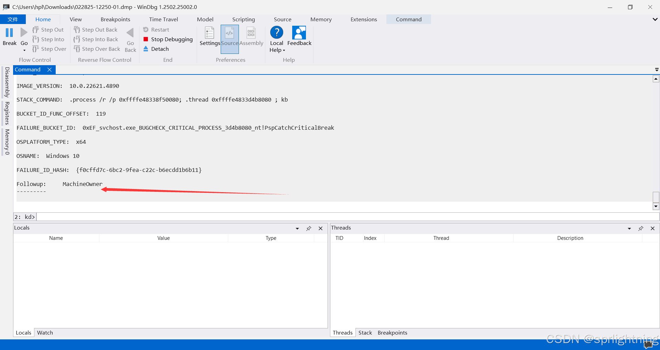Image resolution: width=660 pixels, height=350 pixels.
Task: Pin the Locals panel
Action: tap(309, 229)
